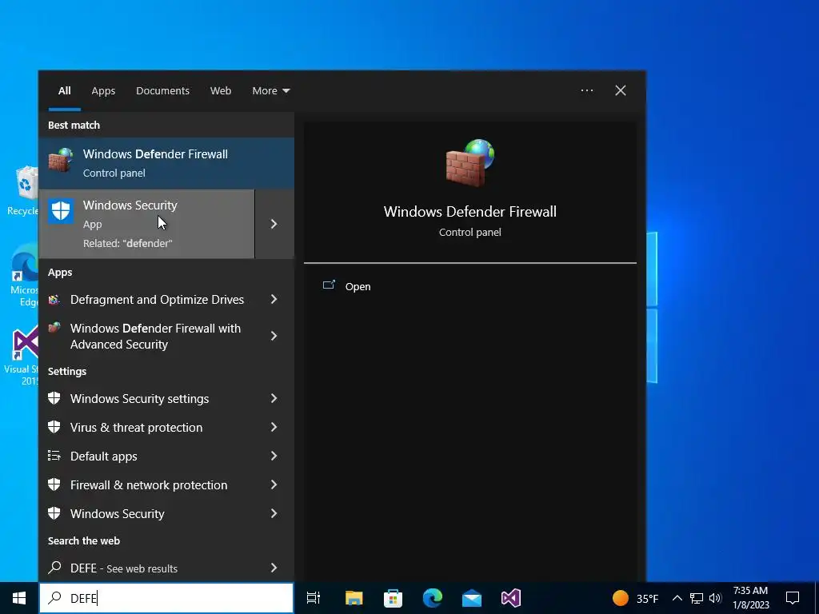This screenshot has height=614, width=819.
Task: Expand Default apps chevron
Action: click(274, 456)
